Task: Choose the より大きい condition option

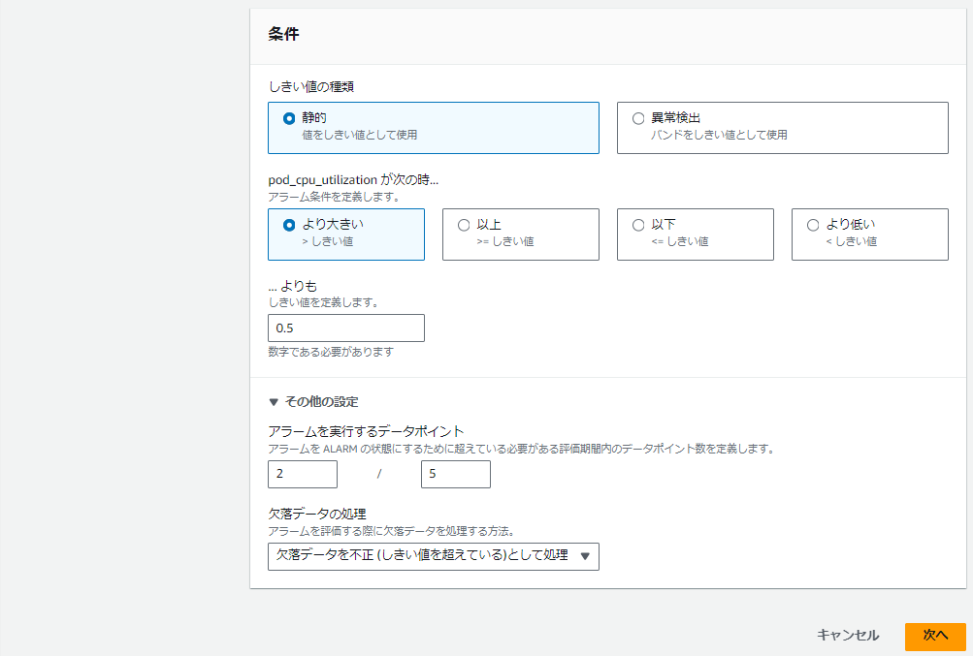Action: coord(346,234)
